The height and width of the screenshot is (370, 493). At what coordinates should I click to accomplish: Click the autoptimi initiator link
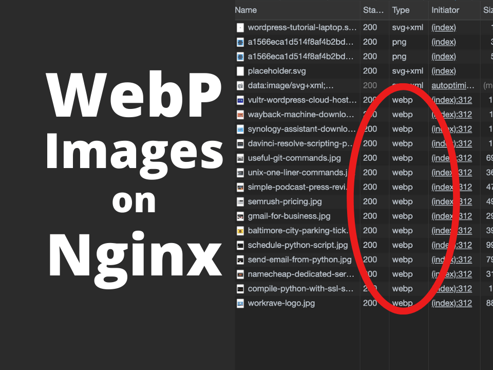pyautogui.click(x=453, y=85)
